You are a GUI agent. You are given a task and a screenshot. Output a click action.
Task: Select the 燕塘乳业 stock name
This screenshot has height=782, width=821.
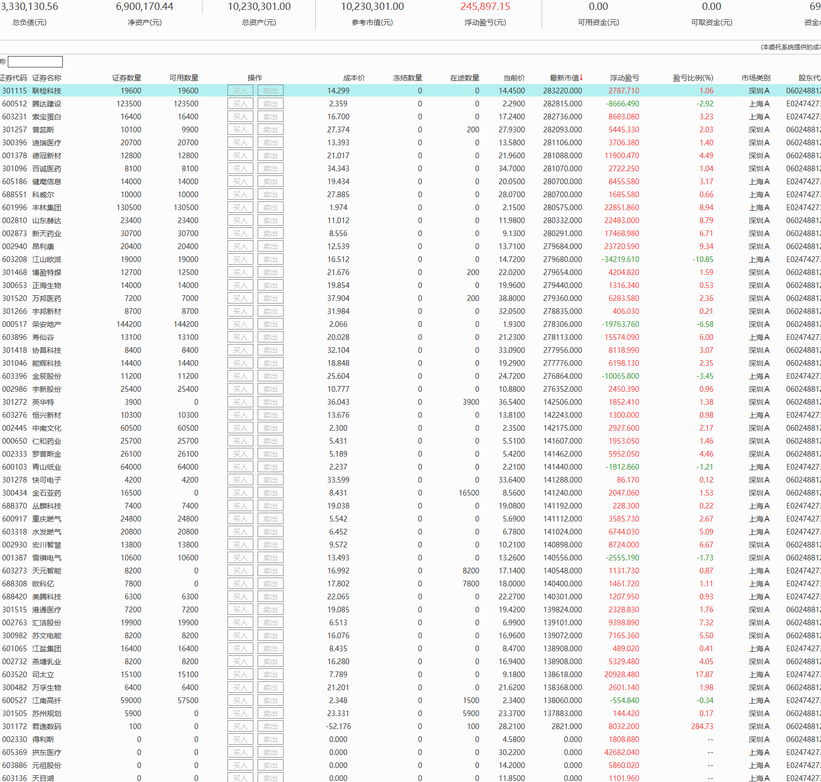pyautogui.click(x=47, y=662)
